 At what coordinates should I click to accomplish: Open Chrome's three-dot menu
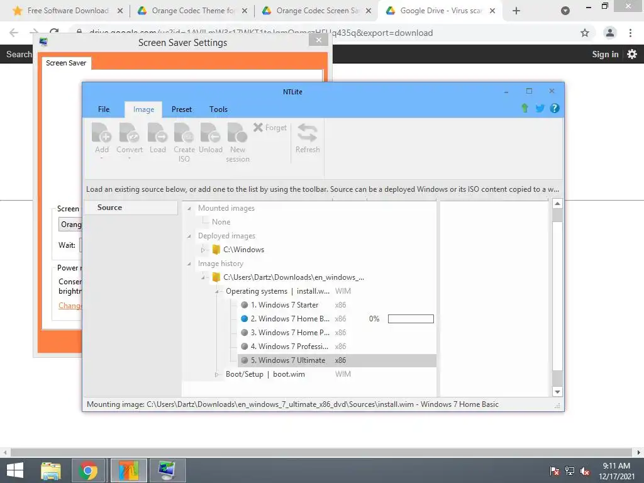pyautogui.click(x=630, y=33)
